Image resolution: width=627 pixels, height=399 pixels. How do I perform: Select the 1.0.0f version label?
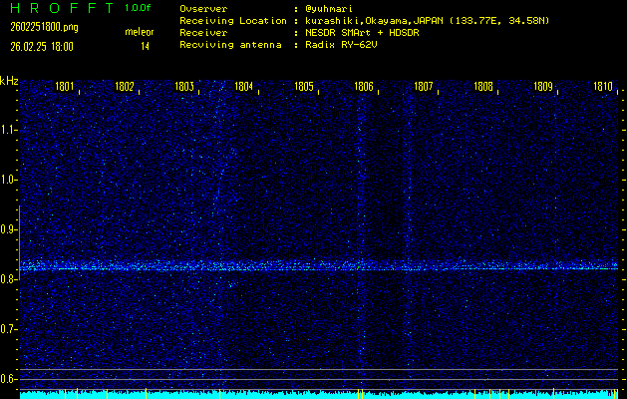139,8
